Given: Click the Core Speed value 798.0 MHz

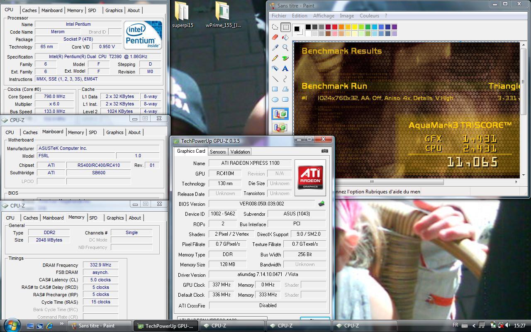Looking at the screenshot, I should click(x=54, y=97).
